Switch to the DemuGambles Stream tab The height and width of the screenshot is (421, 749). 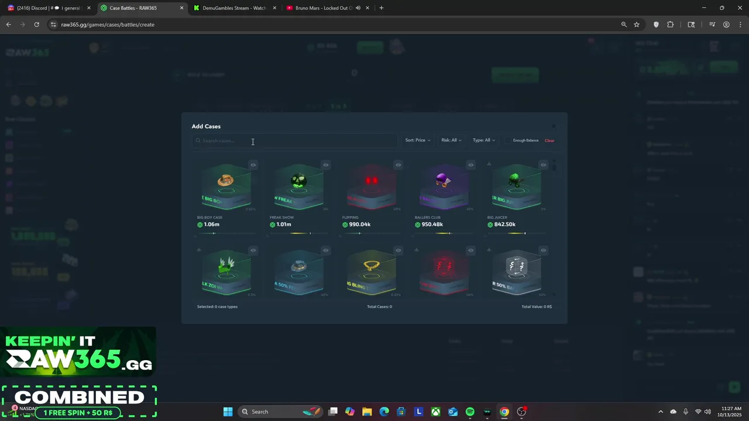[235, 8]
